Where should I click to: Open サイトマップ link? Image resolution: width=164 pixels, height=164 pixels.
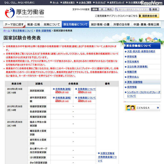tap(100, 2)
